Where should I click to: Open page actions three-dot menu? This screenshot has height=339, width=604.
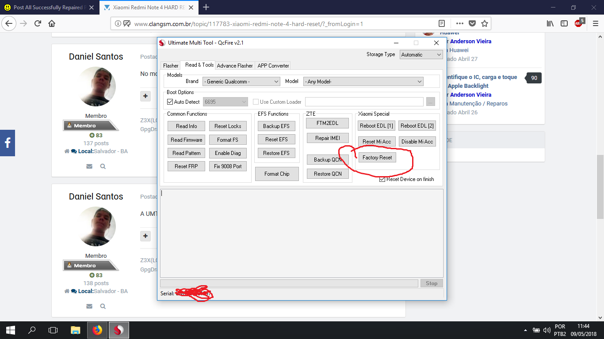point(460,23)
